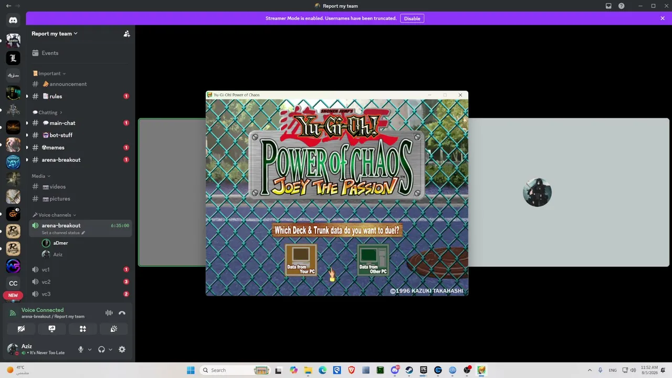Choose Data from Your PC in game
This screenshot has width=672, height=378.
pyautogui.click(x=301, y=260)
